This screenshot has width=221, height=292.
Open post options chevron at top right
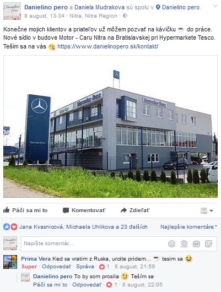(215, 6)
